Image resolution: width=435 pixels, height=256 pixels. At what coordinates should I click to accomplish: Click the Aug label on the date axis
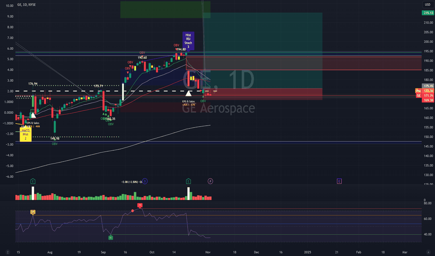tap(49, 252)
